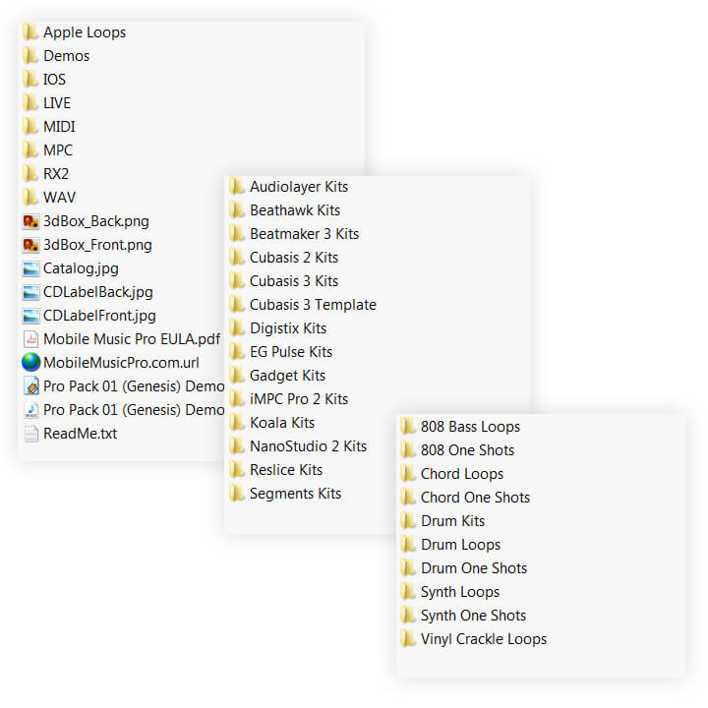Click the MobileMusicPro.com.url globe icon

(30, 363)
